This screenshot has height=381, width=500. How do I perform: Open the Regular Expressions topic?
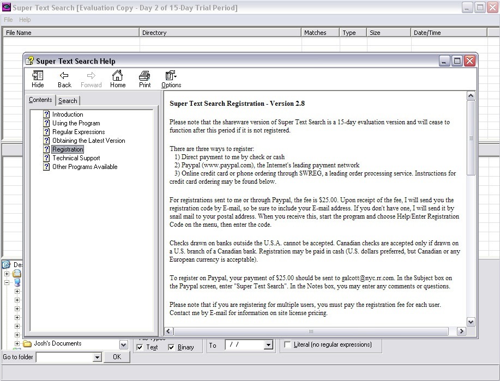[x=79, y=132]
